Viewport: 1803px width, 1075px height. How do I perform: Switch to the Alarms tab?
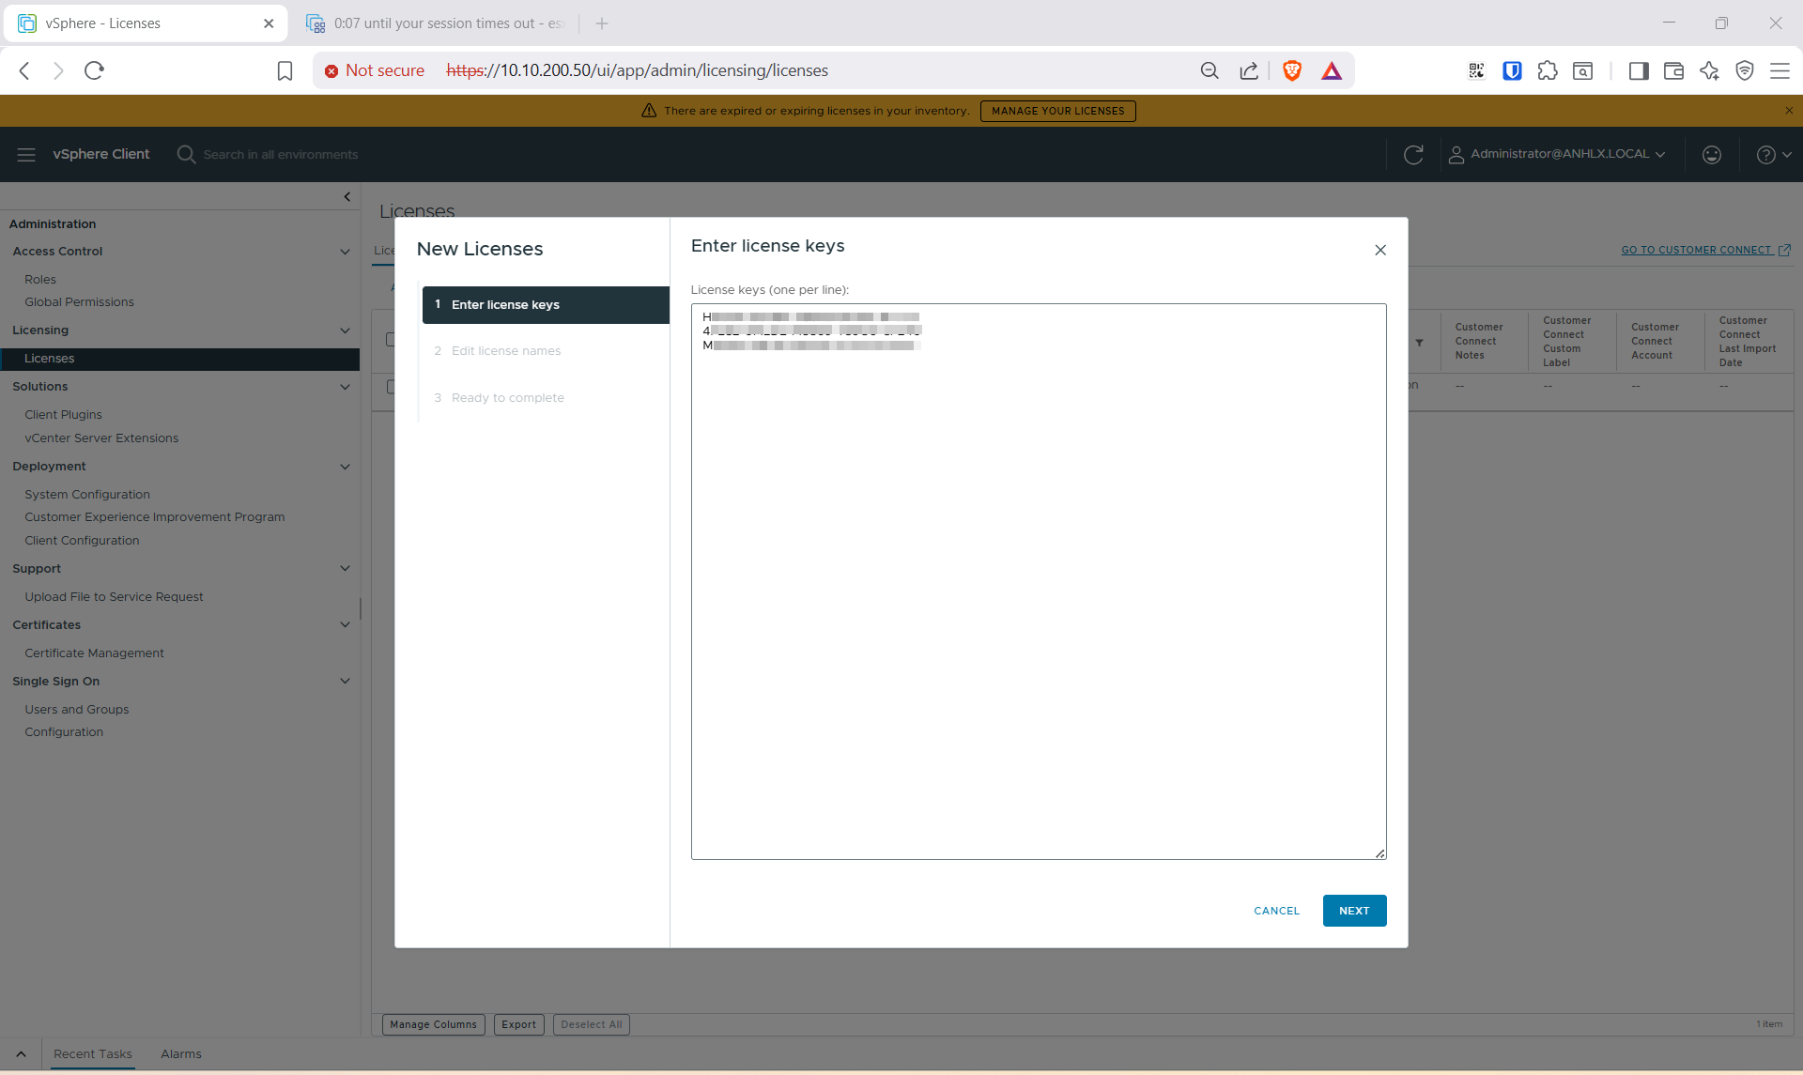tap(181, 1054)
